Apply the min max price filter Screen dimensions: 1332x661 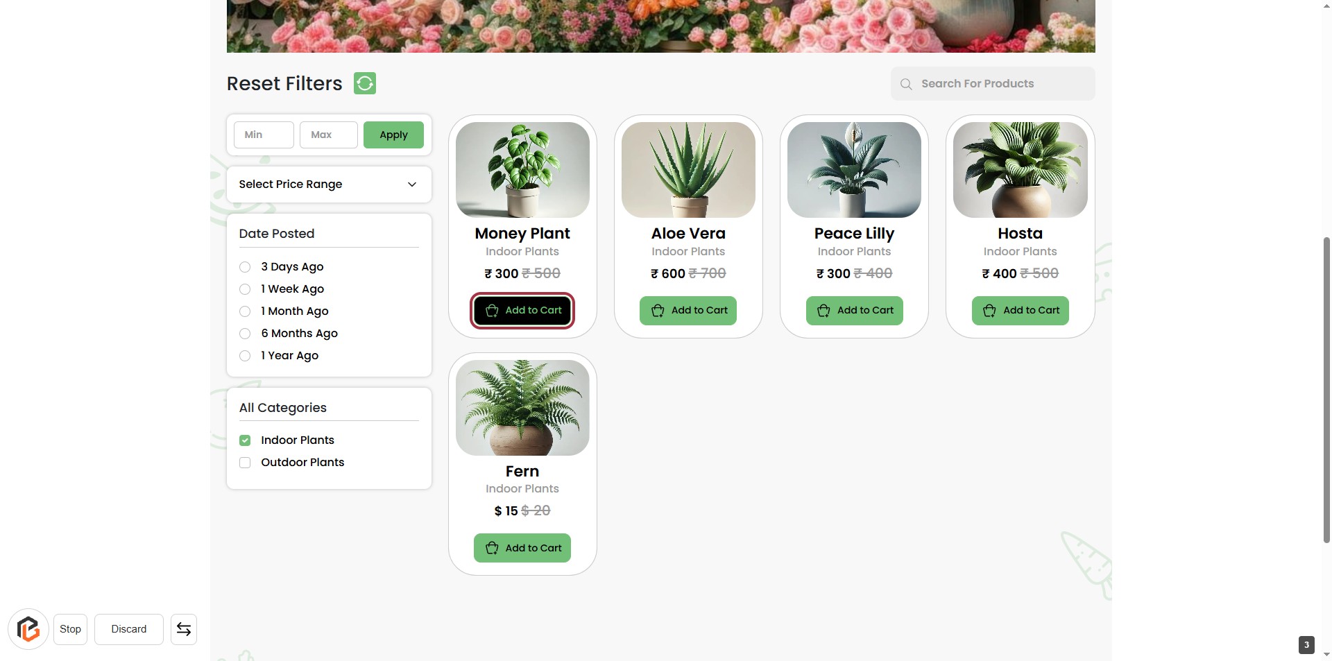click(393, 135)
